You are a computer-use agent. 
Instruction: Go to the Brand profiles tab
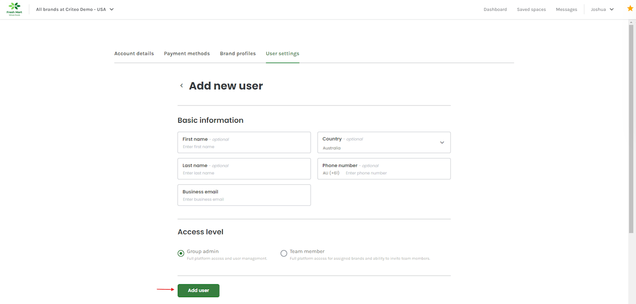click(238, 54)
